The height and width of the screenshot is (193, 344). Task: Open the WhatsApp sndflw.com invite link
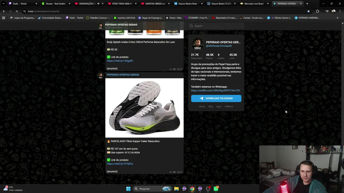[215, 91]
